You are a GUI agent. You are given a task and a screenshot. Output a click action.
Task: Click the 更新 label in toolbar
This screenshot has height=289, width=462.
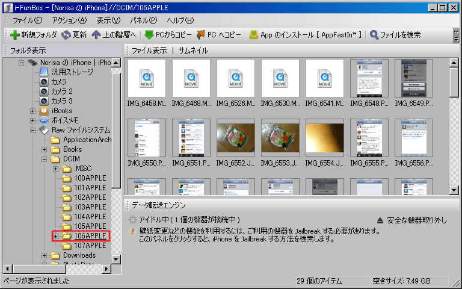(79, 35)
